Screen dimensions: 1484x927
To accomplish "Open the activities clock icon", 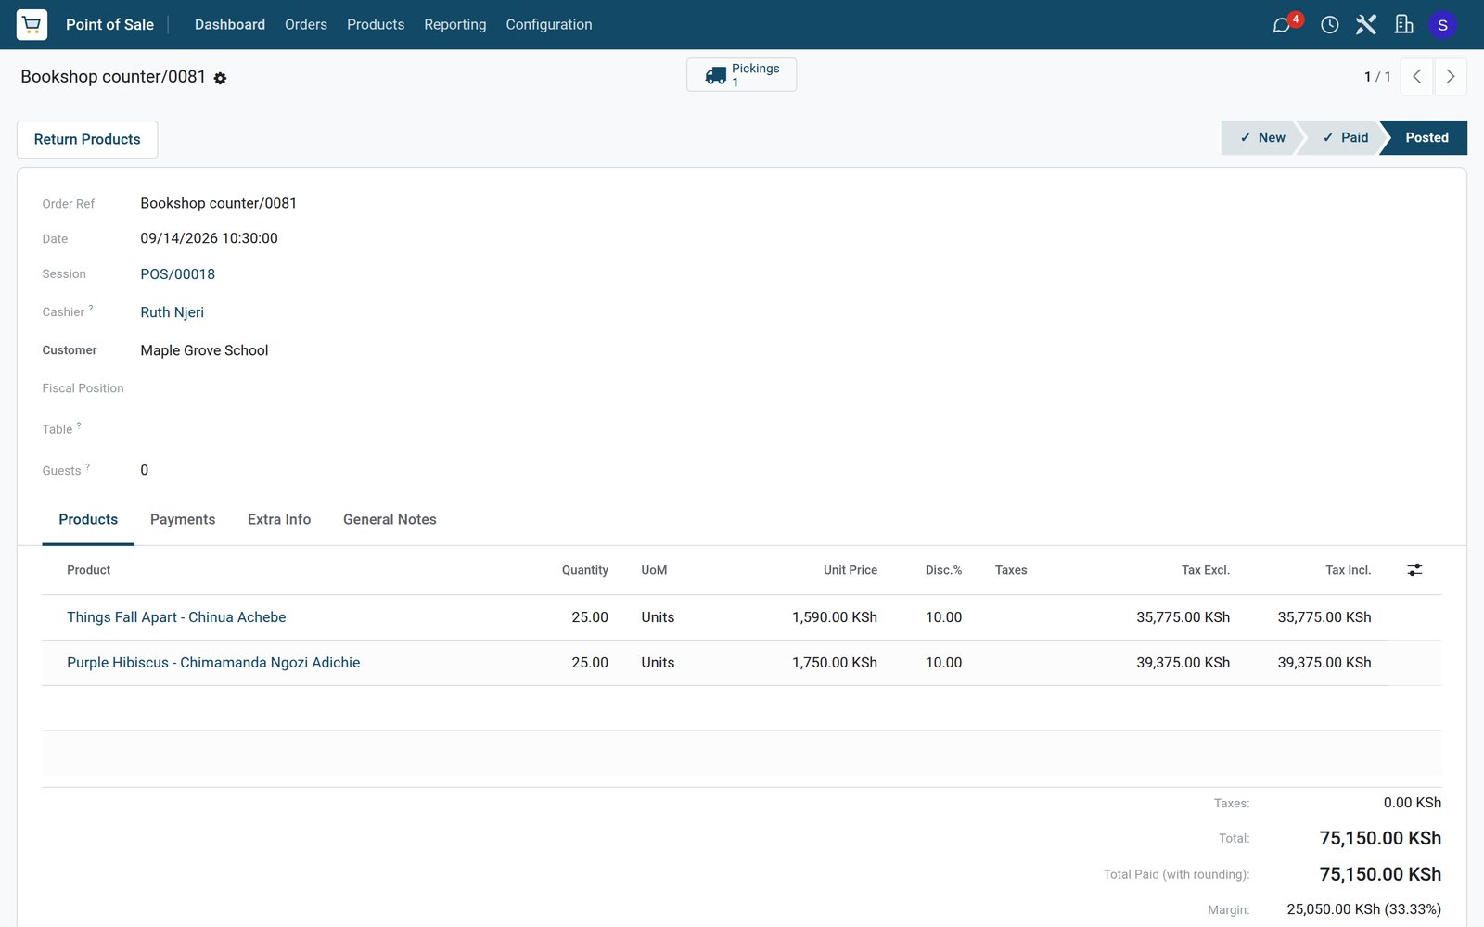I will (x=1329, y=25).
